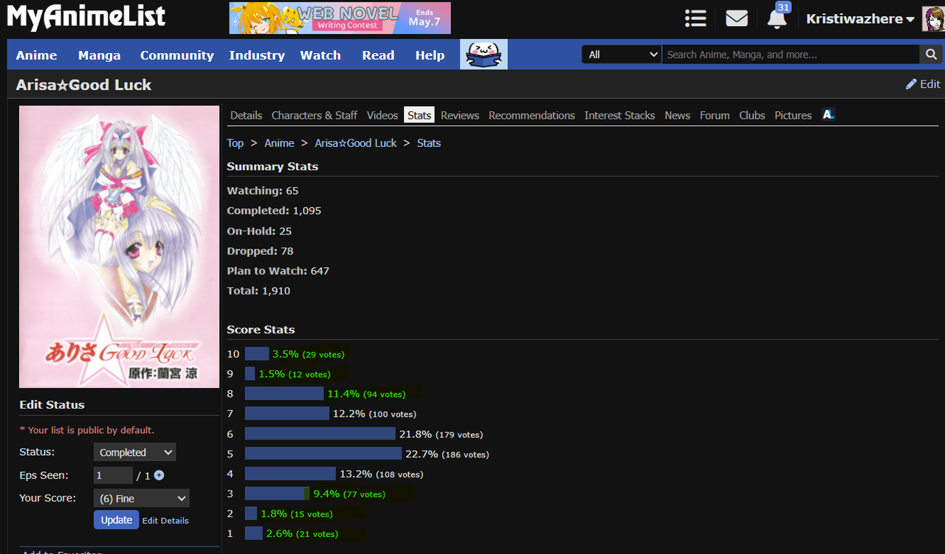Click the 'Watching: 65' stat line
The width and height of the screenshot is (945, 554).
[x=263, y=190]
